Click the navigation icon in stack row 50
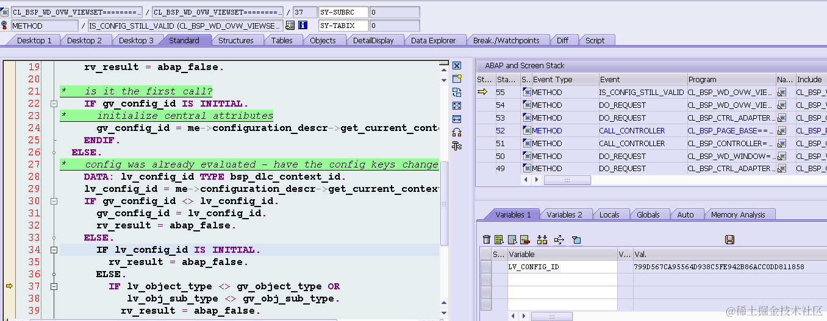827x321 pixels. (782, 156)
